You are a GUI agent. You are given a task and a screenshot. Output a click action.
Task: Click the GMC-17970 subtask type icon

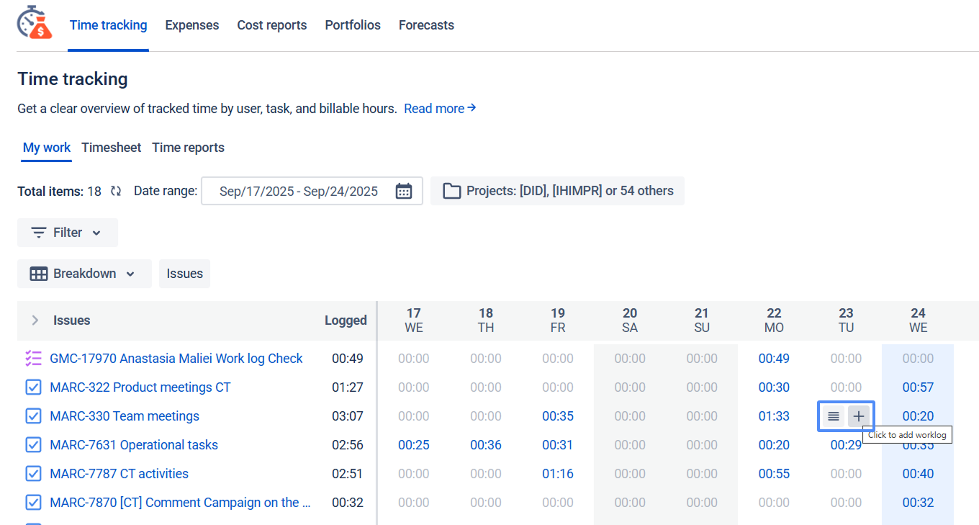[33, 359]
